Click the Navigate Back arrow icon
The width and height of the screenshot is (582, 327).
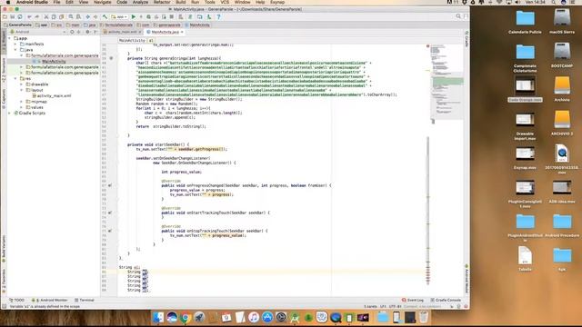tap(88, 16)
